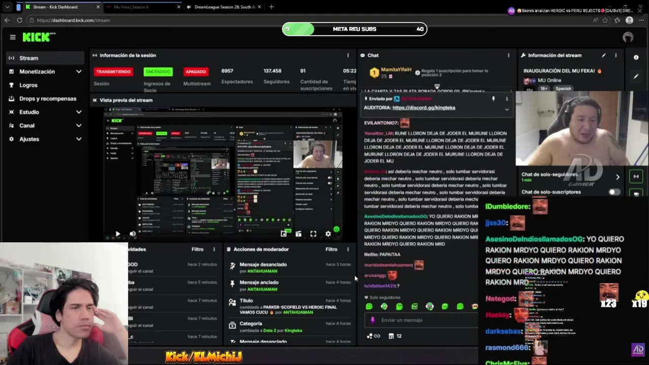The width and height of the screenshot is (649, 365).
Task: Open the hamburger menu beside Kick logo
Action: point(13,37)
